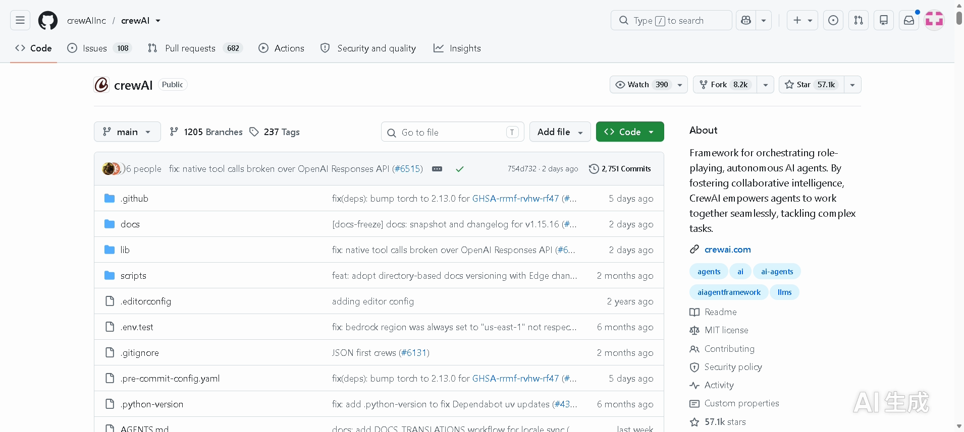Click the Type / to search box
This screenshot has height=432, width=964.
pos(671,20)
